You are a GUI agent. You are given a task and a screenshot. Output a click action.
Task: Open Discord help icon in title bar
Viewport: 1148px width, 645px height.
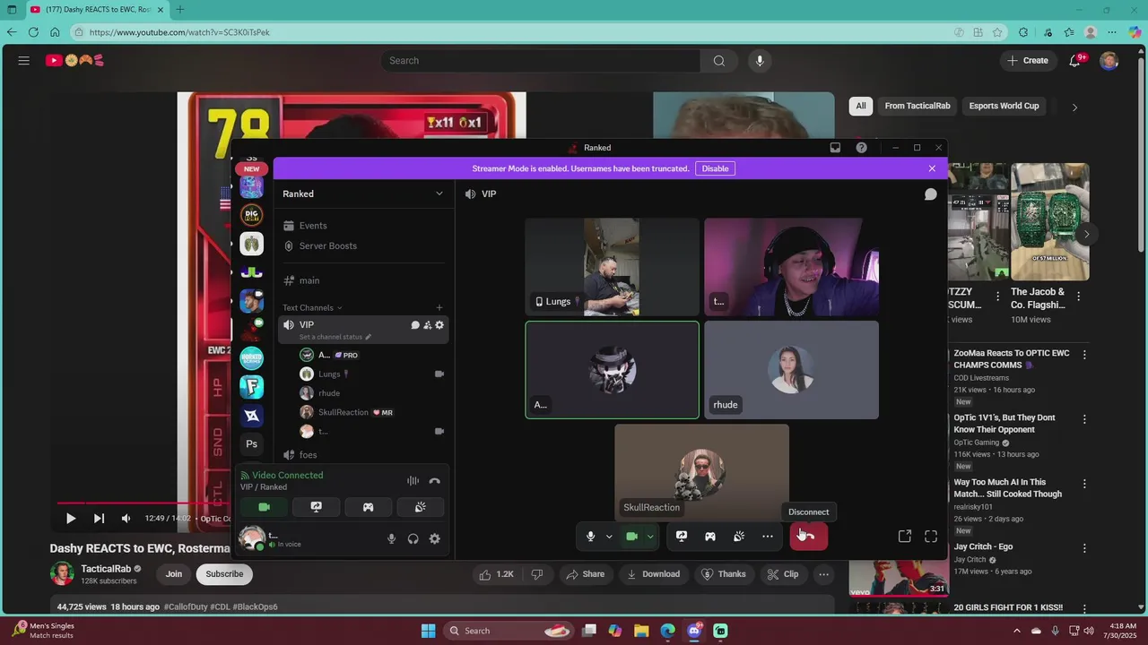862,148
